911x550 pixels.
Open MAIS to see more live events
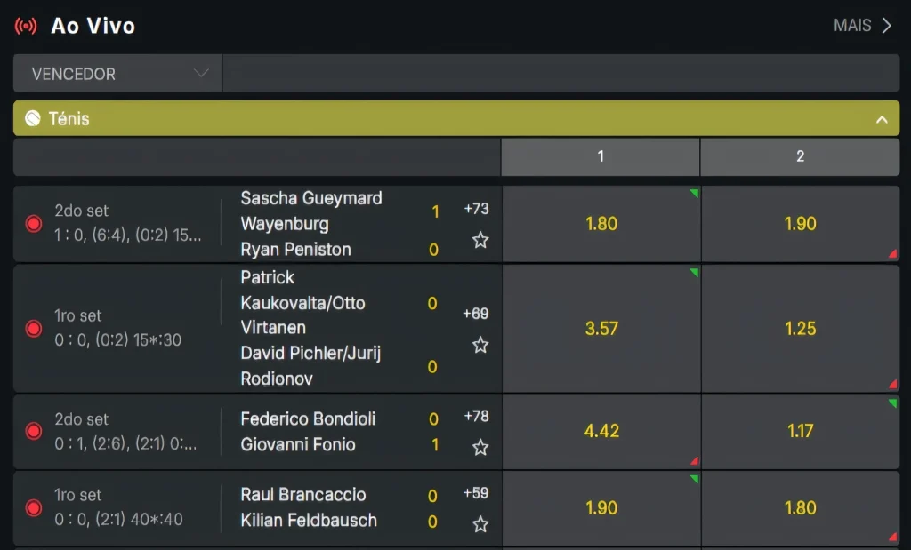coord(862,26)
